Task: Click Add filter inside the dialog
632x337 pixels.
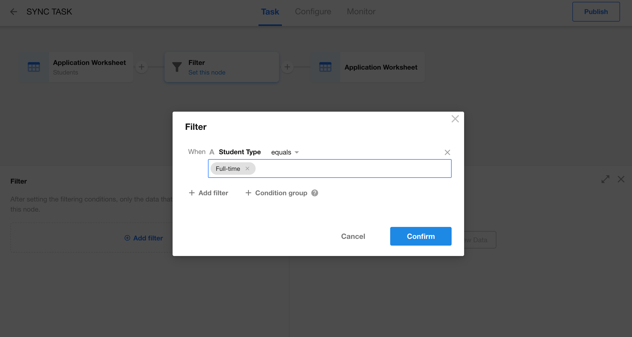Action: [x=208, y=193]
